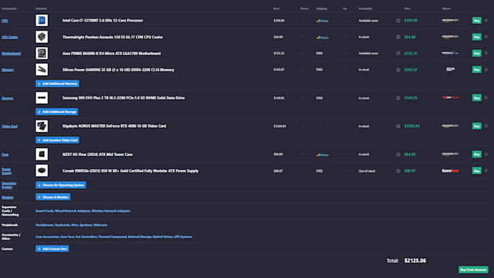Click the GameStop logo in Power Supply row
This screenshot has height=278, width=494.
[450, 171]
